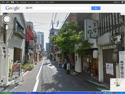This screenshot has height=94, width=125.
Task: Click the search field containing 錦糸町
Action: 57,8
